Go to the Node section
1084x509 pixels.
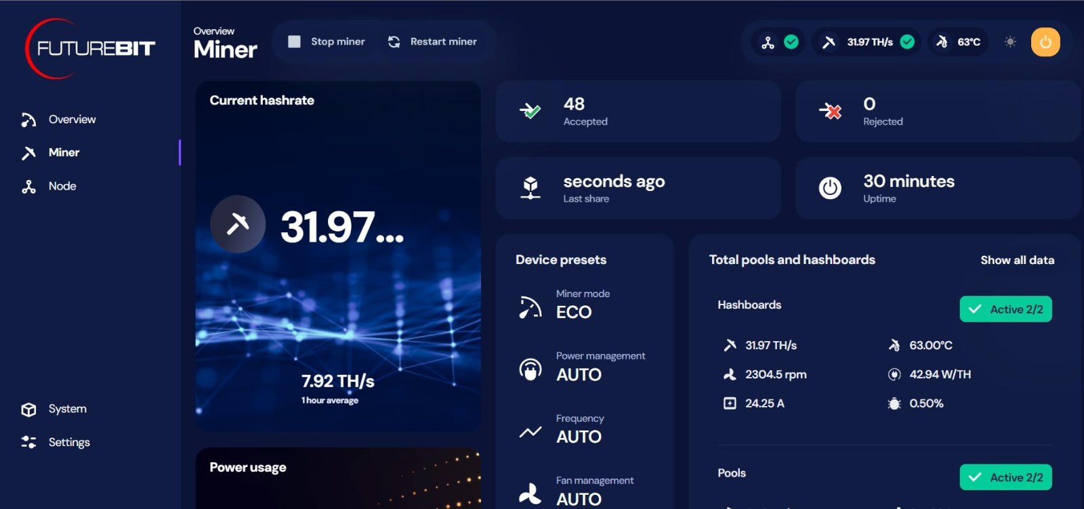coord(62,186)
